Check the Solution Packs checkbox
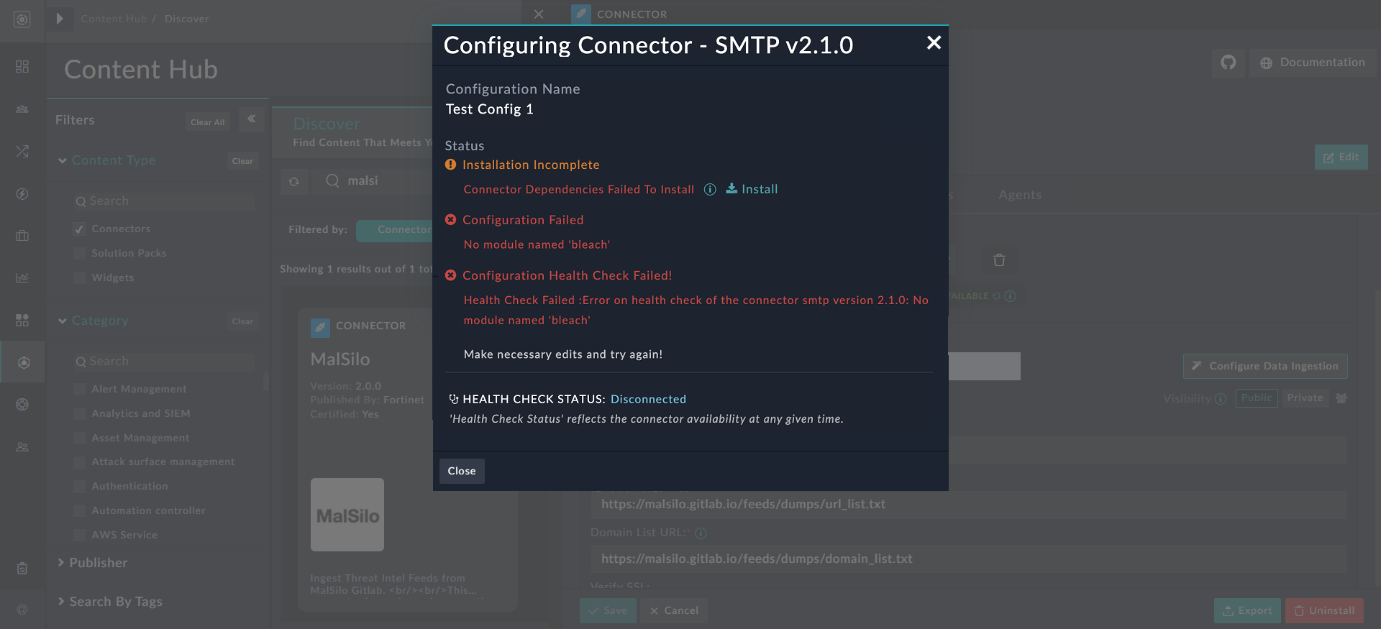The image size is (1381, 629). tap(80, 253)
